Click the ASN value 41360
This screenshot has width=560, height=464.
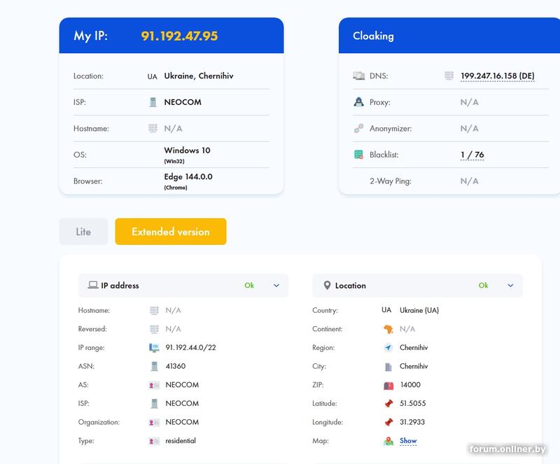click(176, 366)
